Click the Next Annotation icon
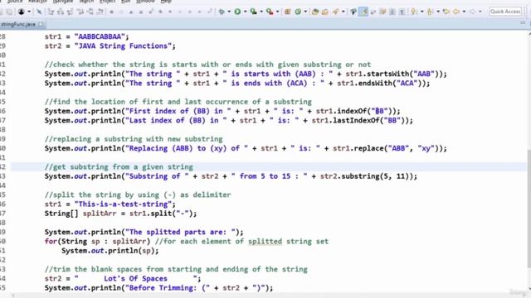531x298 pixels. click(414, 12)
